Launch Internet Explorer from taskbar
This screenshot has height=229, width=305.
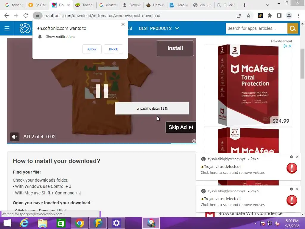pos(24,223)
